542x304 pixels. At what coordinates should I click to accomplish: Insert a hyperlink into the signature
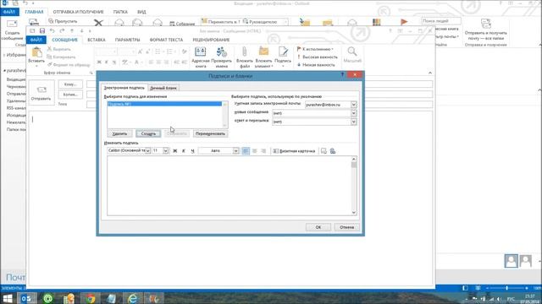point(333,151)
